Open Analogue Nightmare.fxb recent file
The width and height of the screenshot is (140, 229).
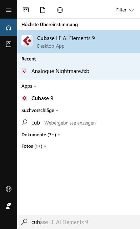(x=79, y=71)
